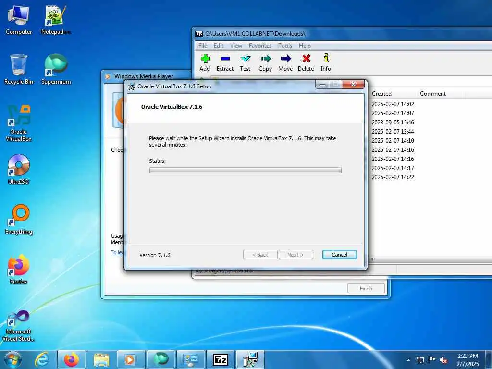Click the 7-Zip horizontal scrollbar

point(430,259)
